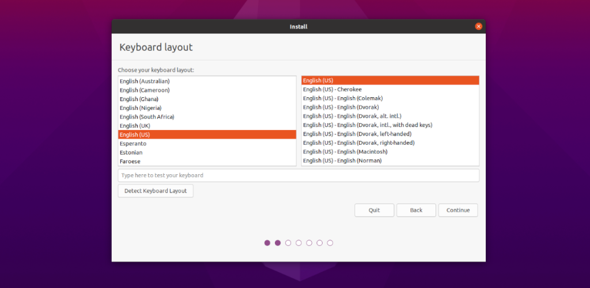Screen dimensions: 590x288
Task: Select English (US) in left list
Action: click(207, 135)
